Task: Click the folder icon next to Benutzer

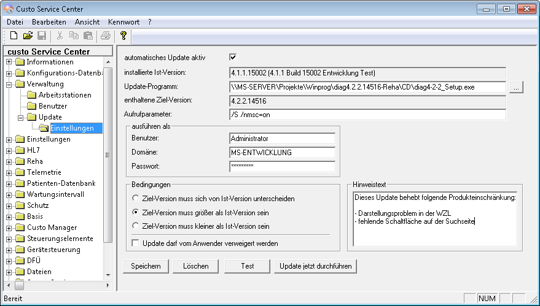Action: pyautogui.click(x=32, y=106)
